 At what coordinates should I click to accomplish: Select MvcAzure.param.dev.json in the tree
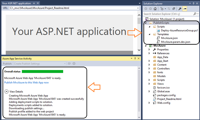point(176,42)
